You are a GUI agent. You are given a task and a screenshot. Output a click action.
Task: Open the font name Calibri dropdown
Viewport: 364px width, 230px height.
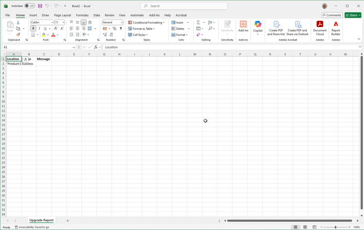click(52, 22)
